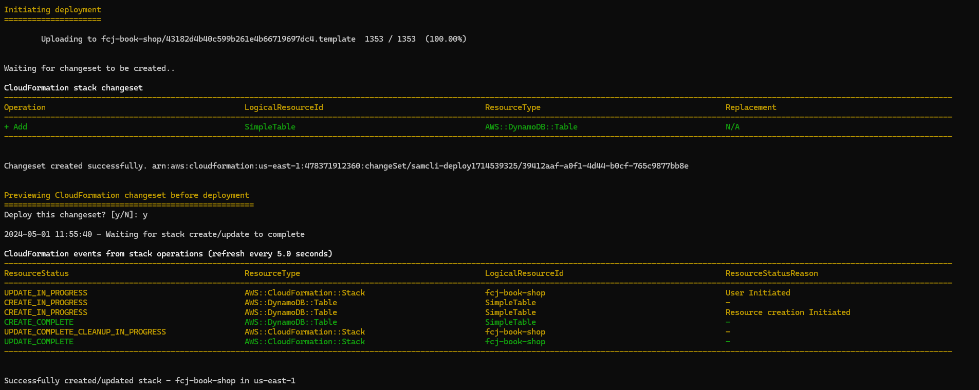Click the 'ResourceStatusReason' column header
Image resolution: width=979 pixels, height=390 pixels.
pyautogui.click(x=772, y=273)
